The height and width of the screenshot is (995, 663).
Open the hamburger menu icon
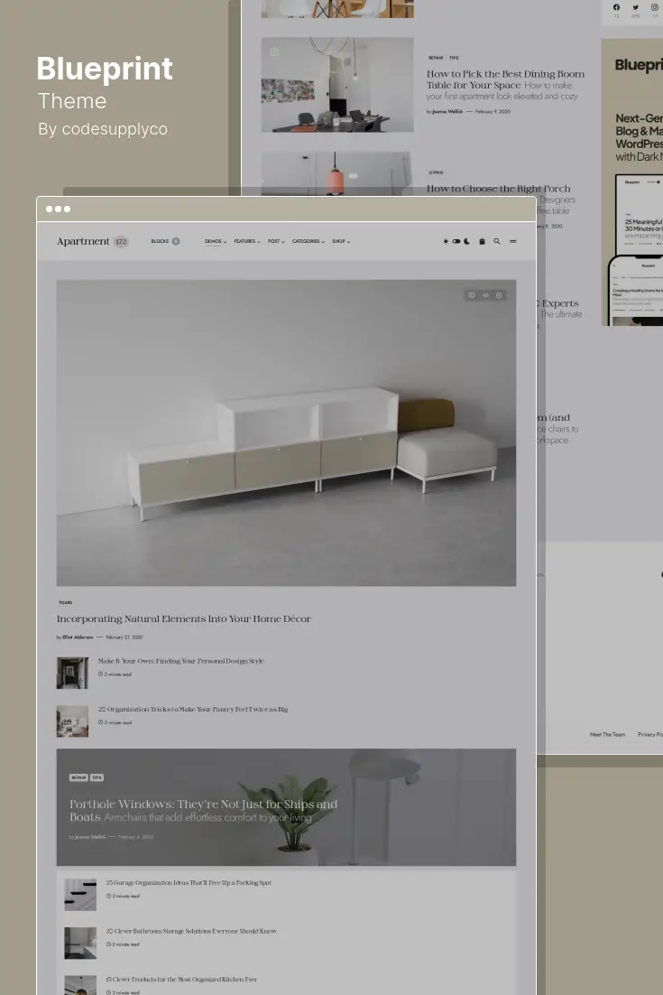tap(512, 241)
